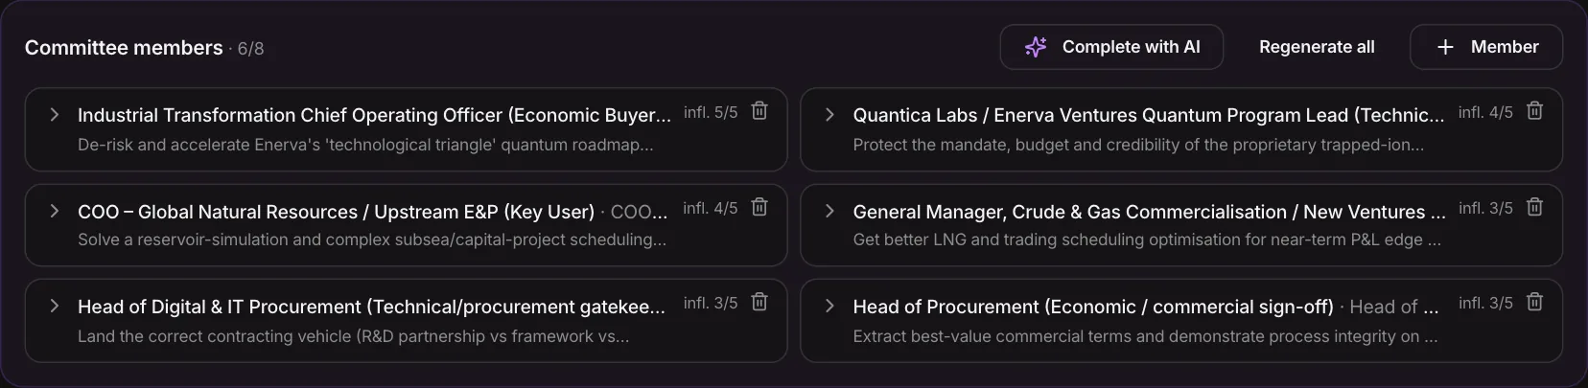Expand the Head of Procurement sign-off card
The image size is (1588, 388).
pos(829,306)
